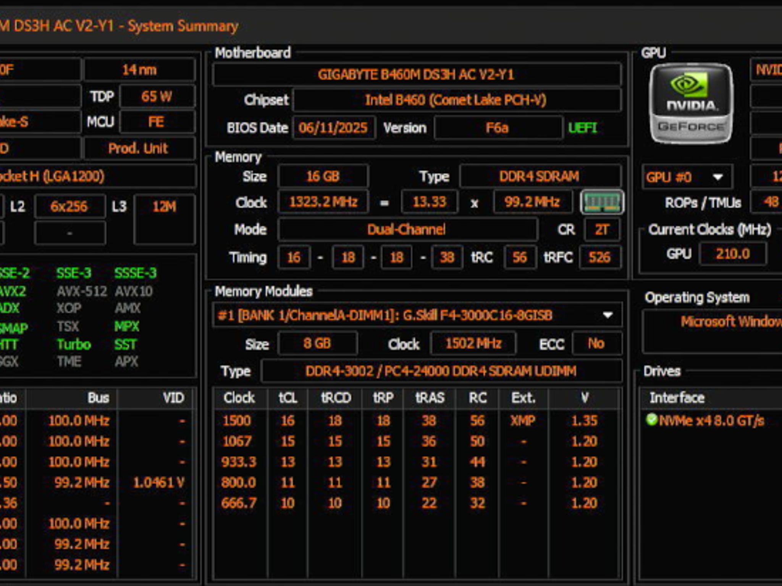Screen dimensions: 782x586
Task: Click BIOS date 06/11/2025
Action: [x=334, y=128]
